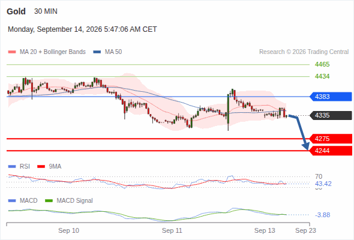Screen dimensions: 354x240
Task: Click the 4244 support price tag
Action: [x=331, y=151]
